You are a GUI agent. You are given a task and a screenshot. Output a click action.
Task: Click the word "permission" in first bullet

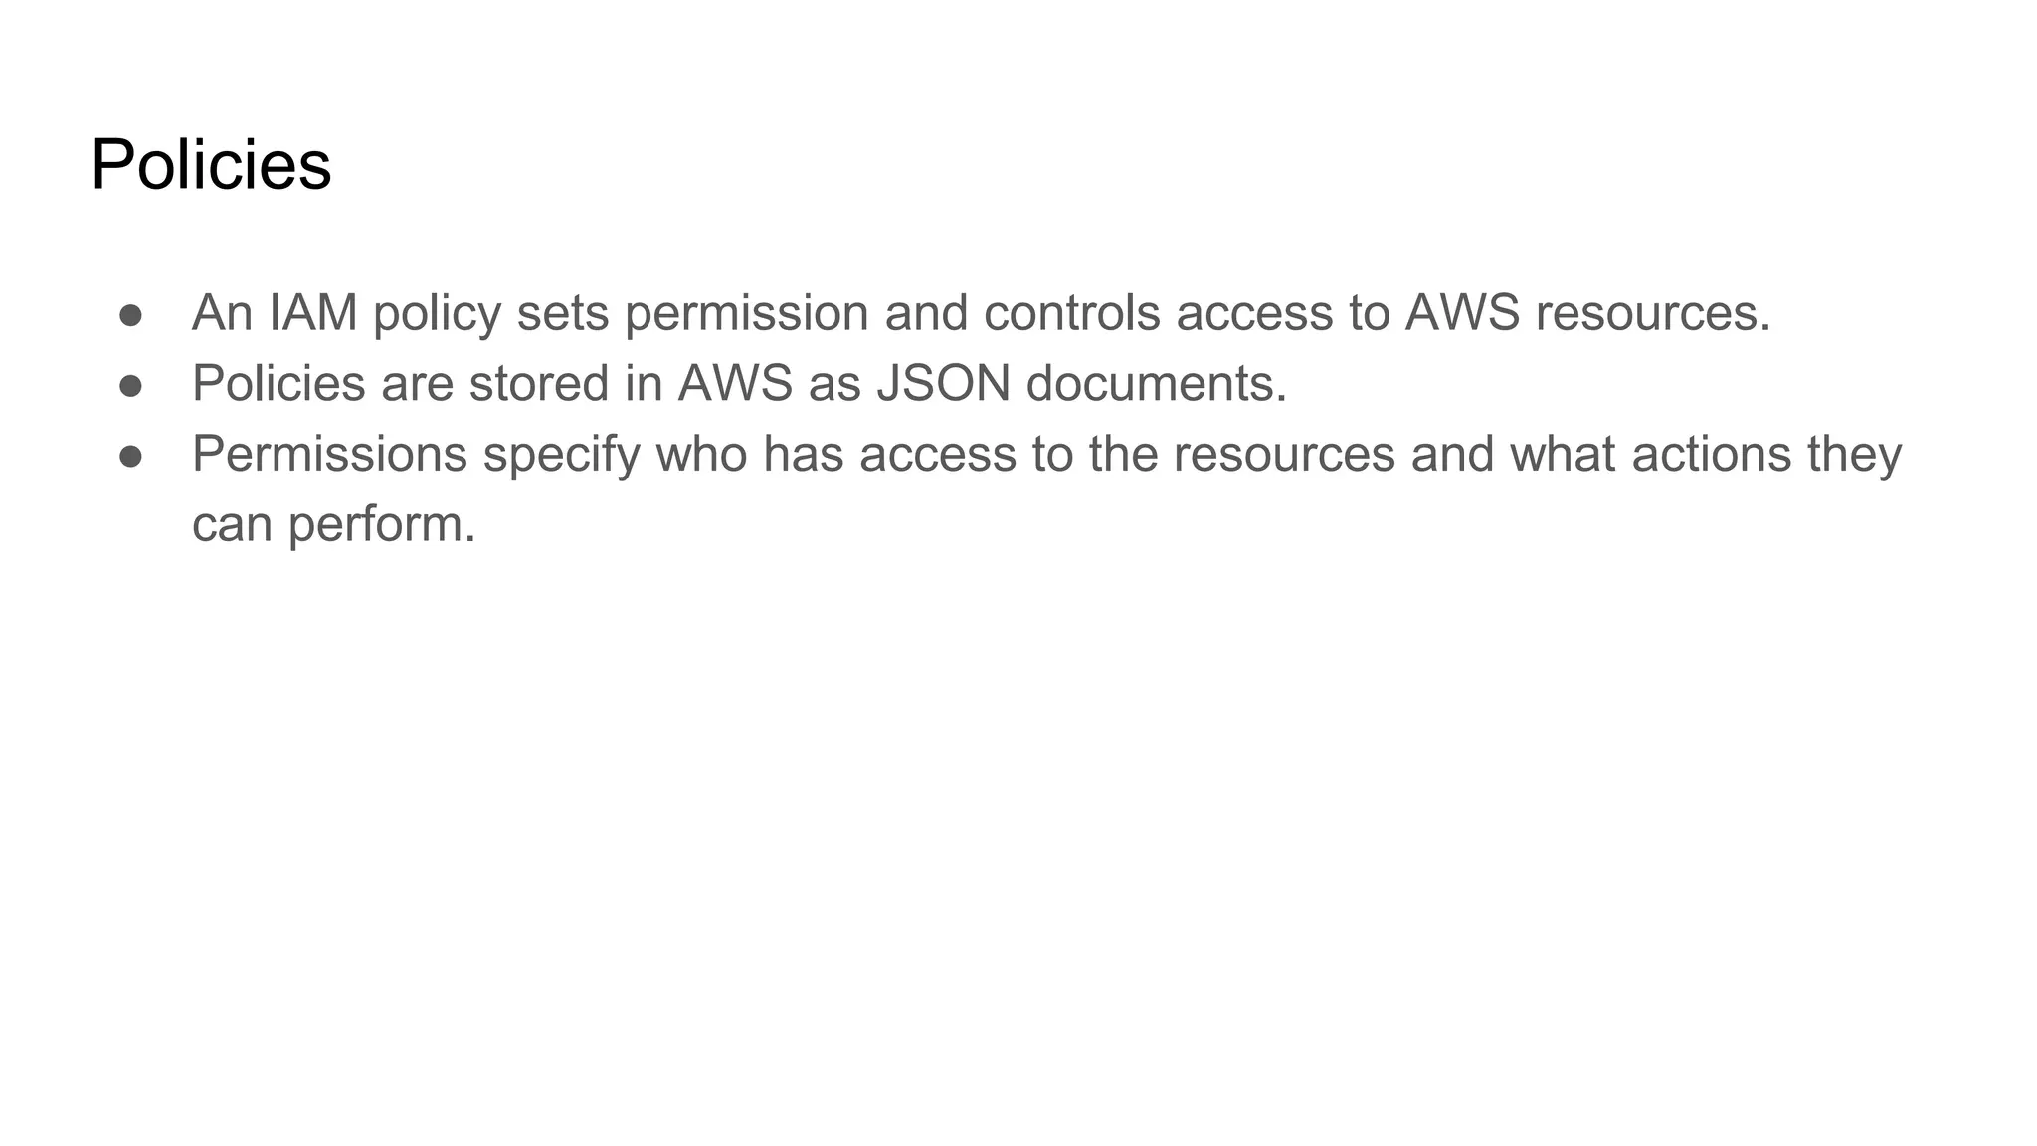pos(746,315)
